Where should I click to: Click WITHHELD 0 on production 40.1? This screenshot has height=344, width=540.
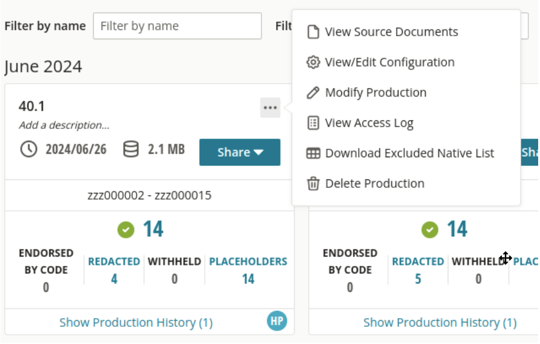tap(174, 270)
